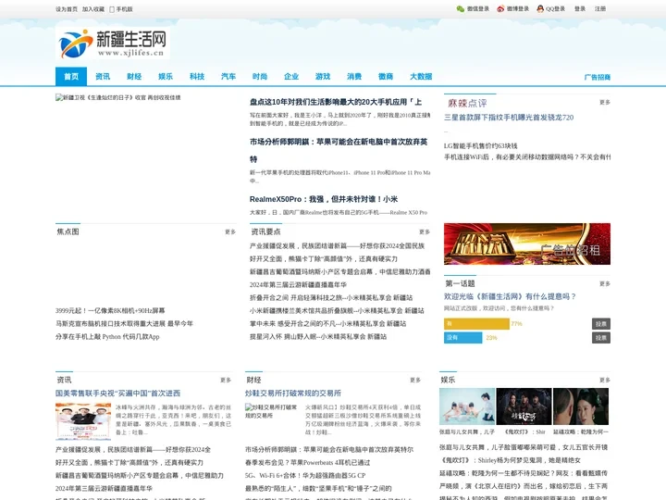Image resolution: width=666 pixels, height=500 pixels.
Task: Open the 大数据 navigation tab
Action: click(x=421, y=77)
